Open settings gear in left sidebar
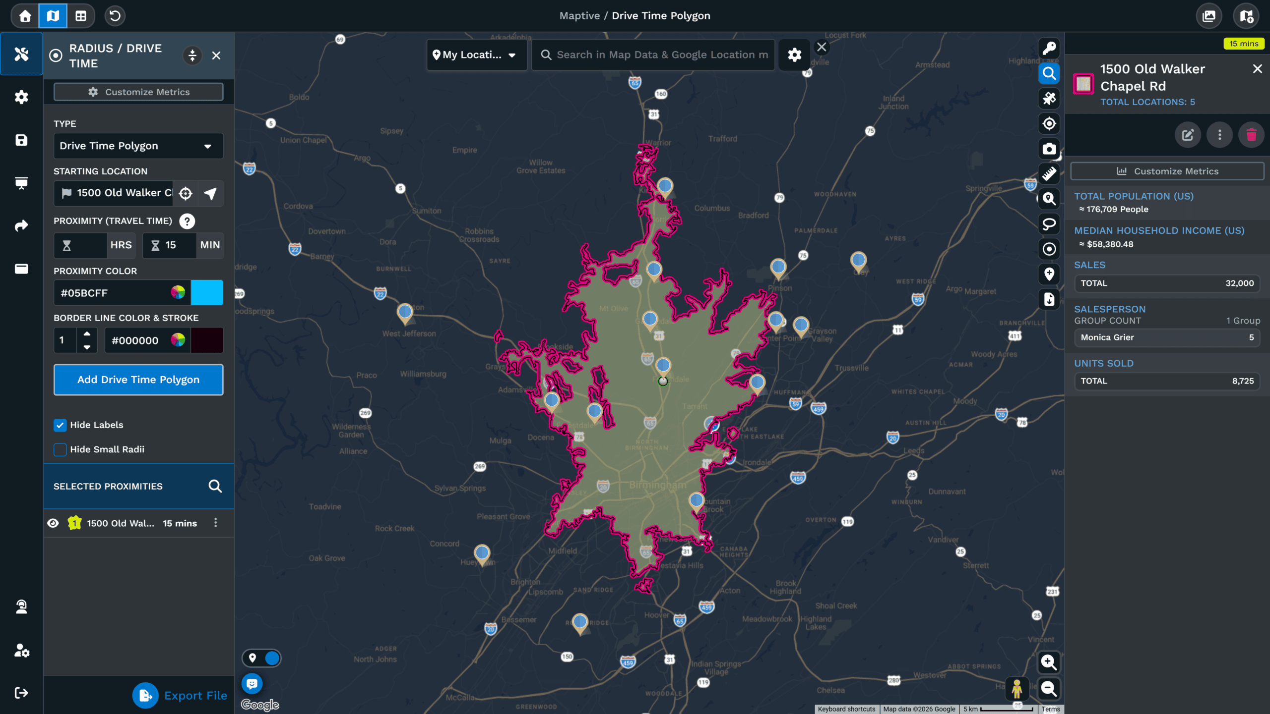The width and height of the screenshot is (1270, 714). (x=21, y=97)
